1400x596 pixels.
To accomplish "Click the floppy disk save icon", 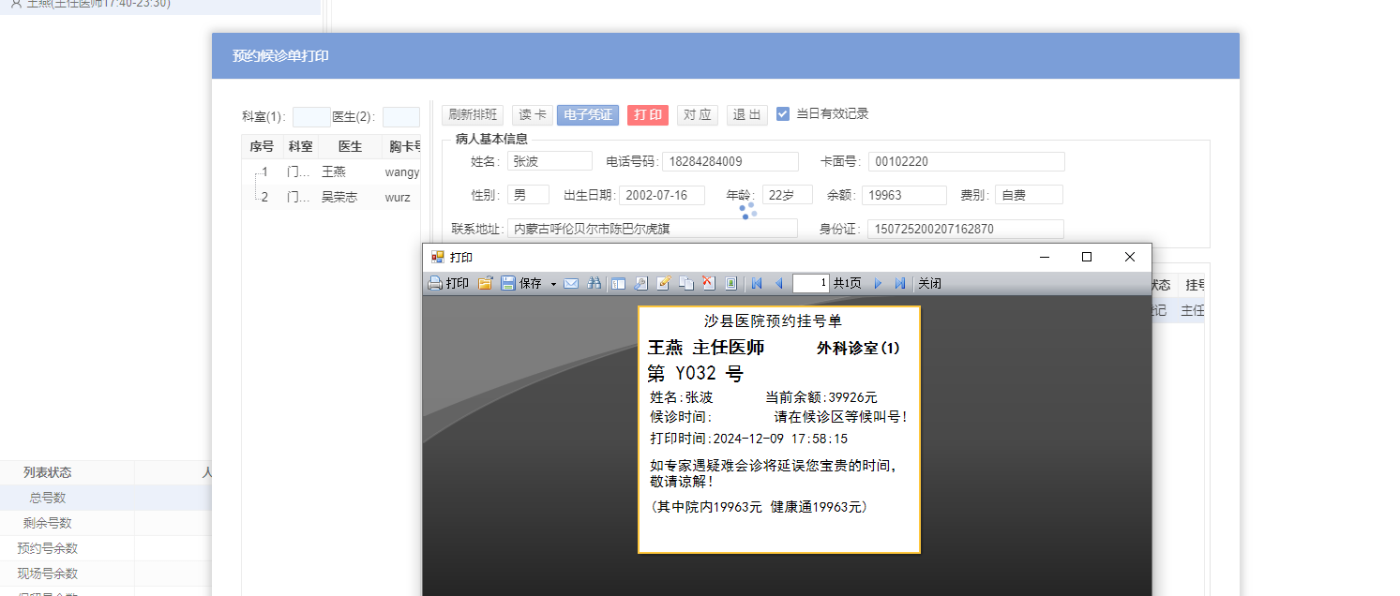I will [x=507, y=283].
